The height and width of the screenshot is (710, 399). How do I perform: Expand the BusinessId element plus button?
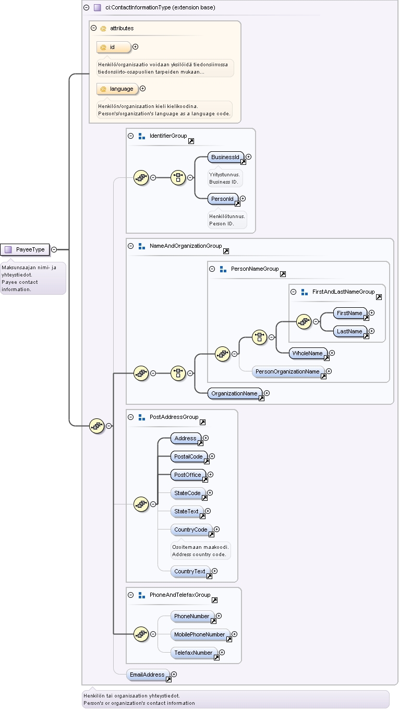pyautogui.click(x=249, y=157)
